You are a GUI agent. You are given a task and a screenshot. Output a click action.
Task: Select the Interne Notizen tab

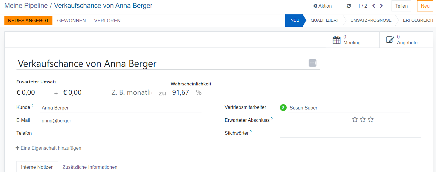click(x=37, y=167)
